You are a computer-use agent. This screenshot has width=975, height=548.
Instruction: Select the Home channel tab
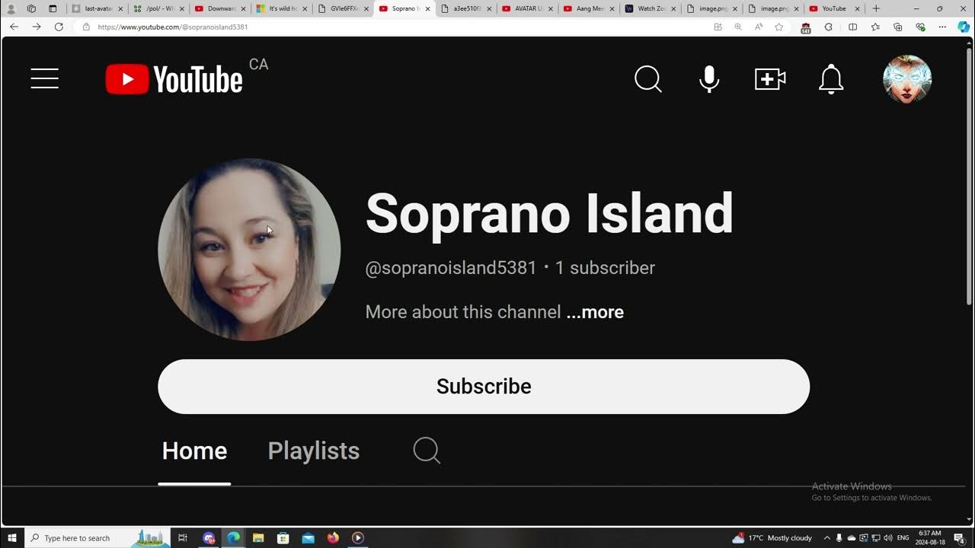click(x=194, y=451)
